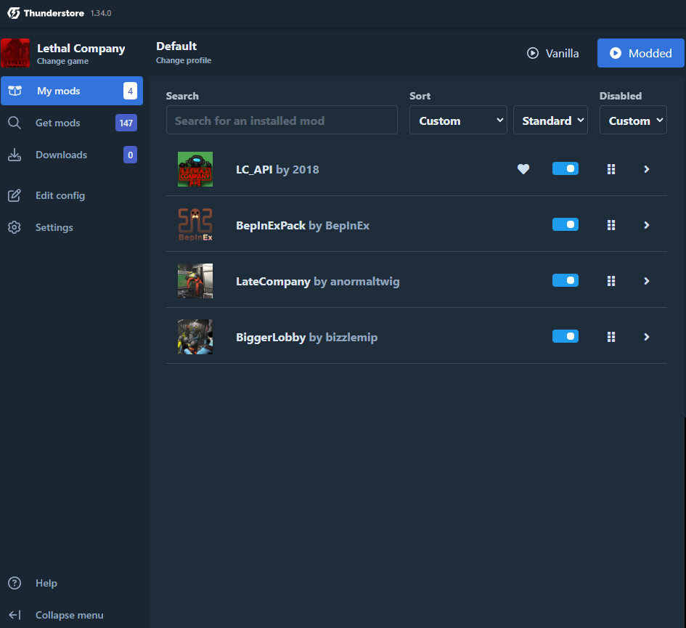Click the LateCompany mod thumbnail
Image resolution: width=686 pixels, height=628 pixels.
click(x=195, y=281)
